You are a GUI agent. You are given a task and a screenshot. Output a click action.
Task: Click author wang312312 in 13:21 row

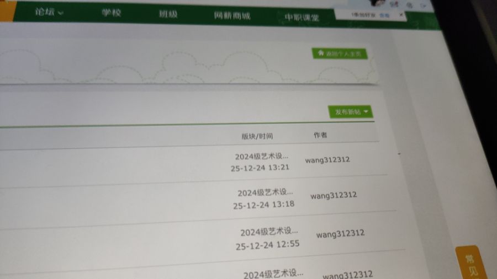pyautogui.click(x=327, y=160)
